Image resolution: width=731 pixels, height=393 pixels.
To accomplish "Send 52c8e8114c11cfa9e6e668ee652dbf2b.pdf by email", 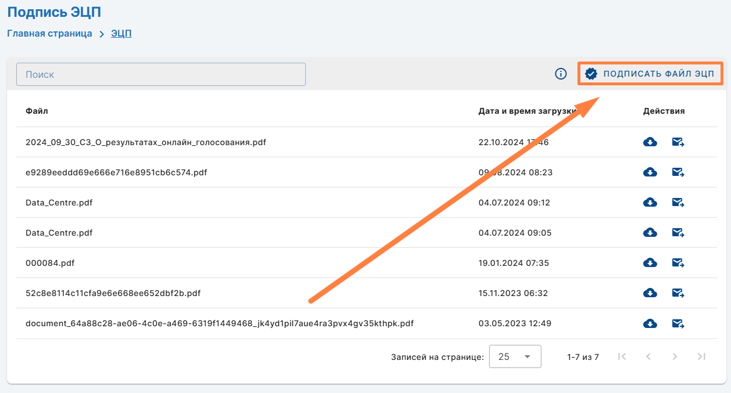I will 677,293.
